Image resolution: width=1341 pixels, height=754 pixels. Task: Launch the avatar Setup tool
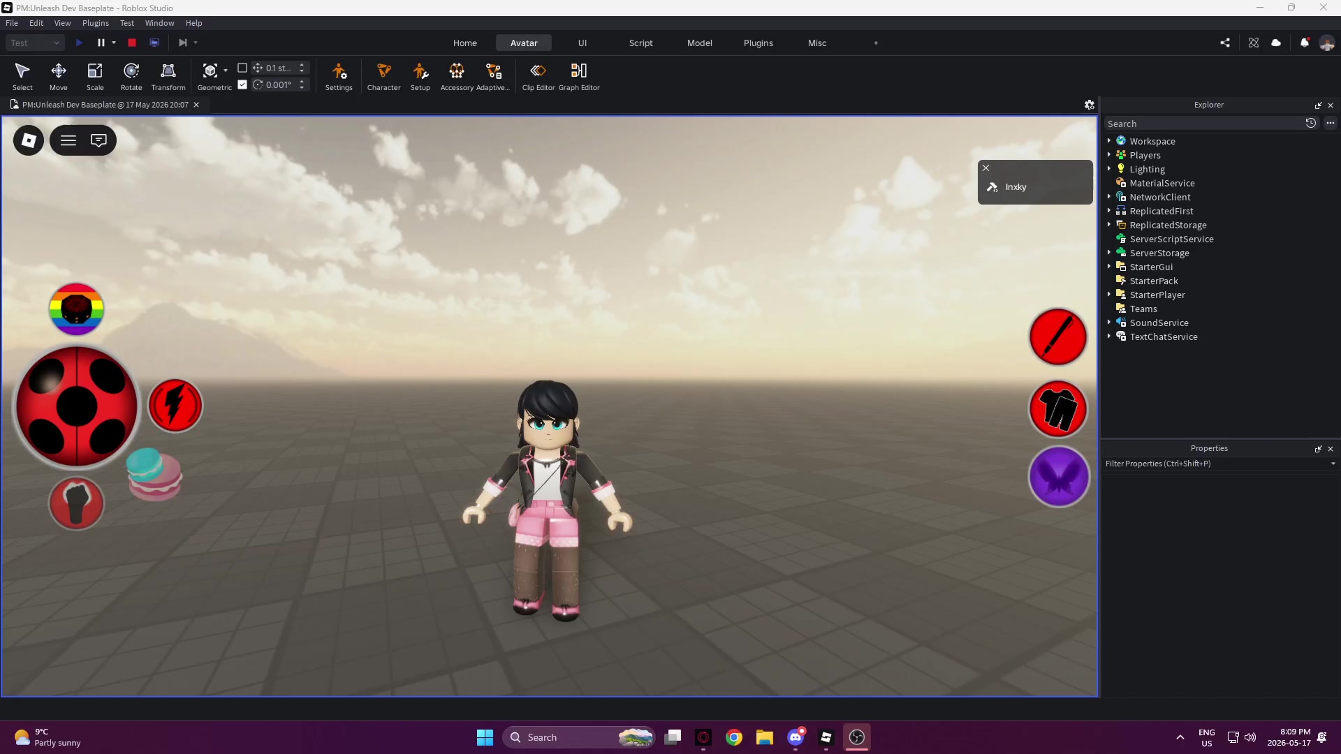pyautogui.click(x=420, y=77)
